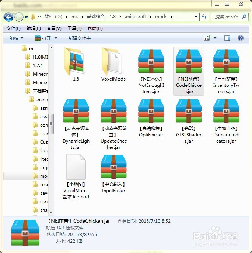Image resolution: width=252 pixels, height=253 pixels.
Task: Click the navigation pane scroll down arrow
Action: coord(51,212)
